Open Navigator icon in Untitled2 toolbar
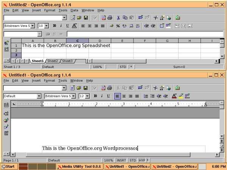The height and width of the screenshot is (170, 227). point(155,18)
